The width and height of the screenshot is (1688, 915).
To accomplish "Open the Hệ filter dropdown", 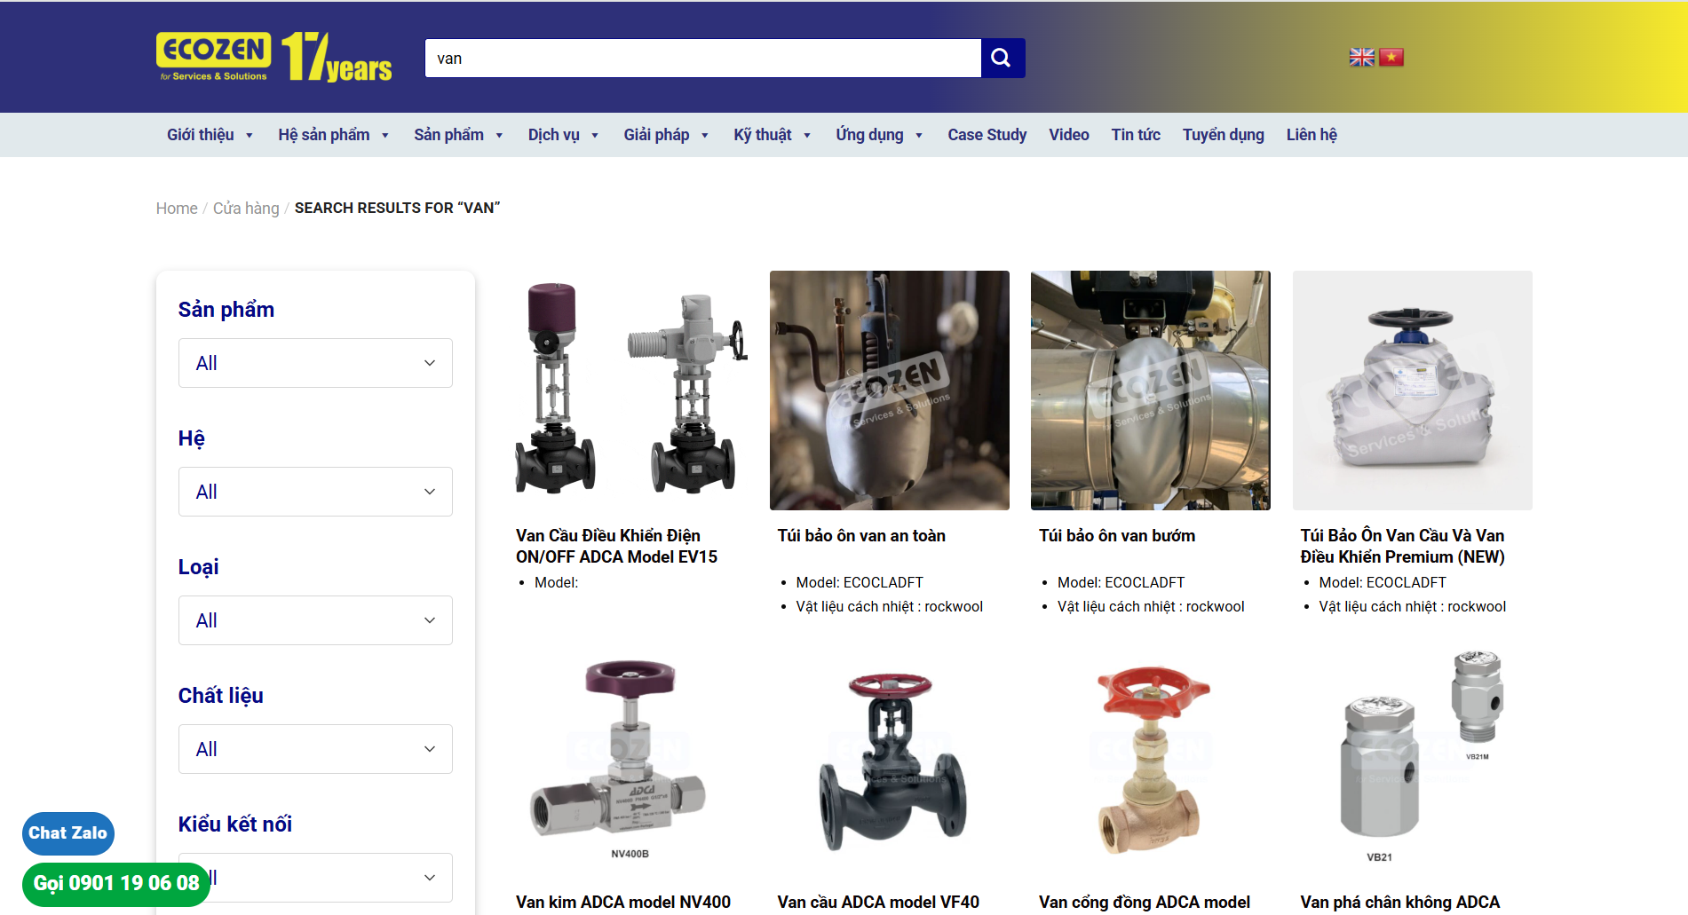I will click(315, 492).
